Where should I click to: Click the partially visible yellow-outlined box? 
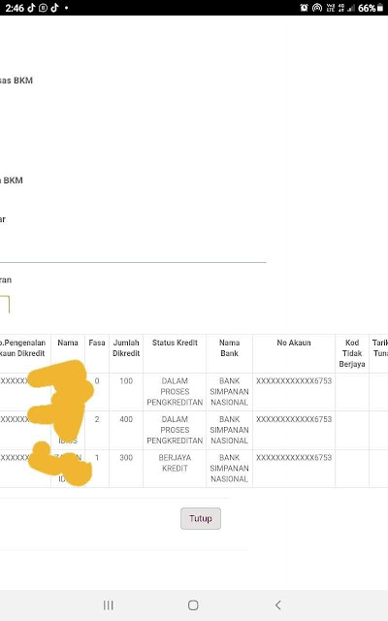coord(4,304)
